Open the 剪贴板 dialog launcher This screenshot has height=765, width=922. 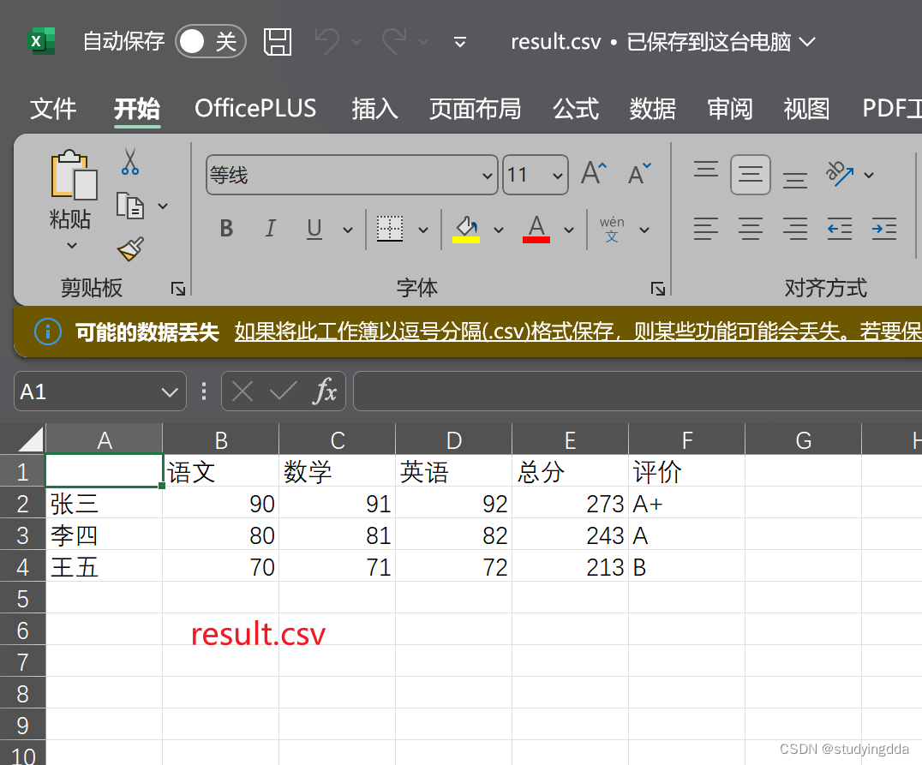[178, 289]
